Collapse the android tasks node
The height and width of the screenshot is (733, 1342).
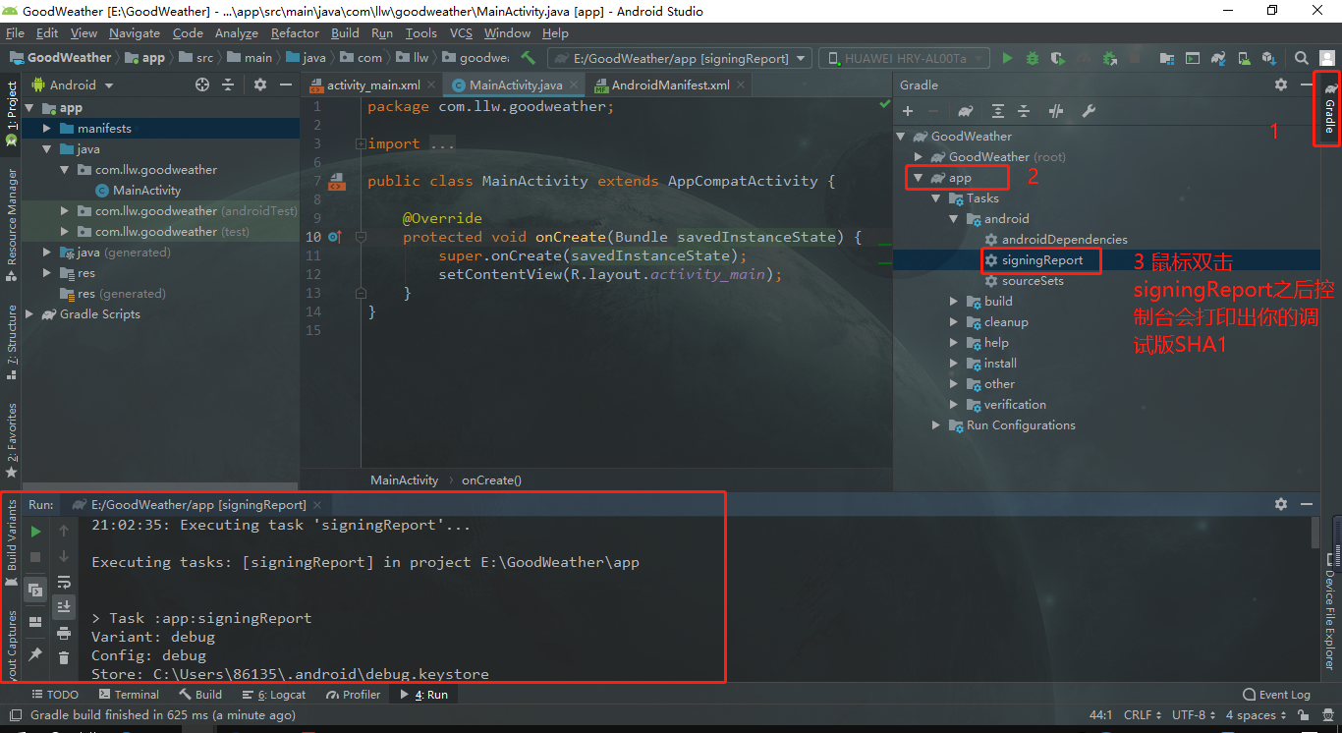pos(954,219)
